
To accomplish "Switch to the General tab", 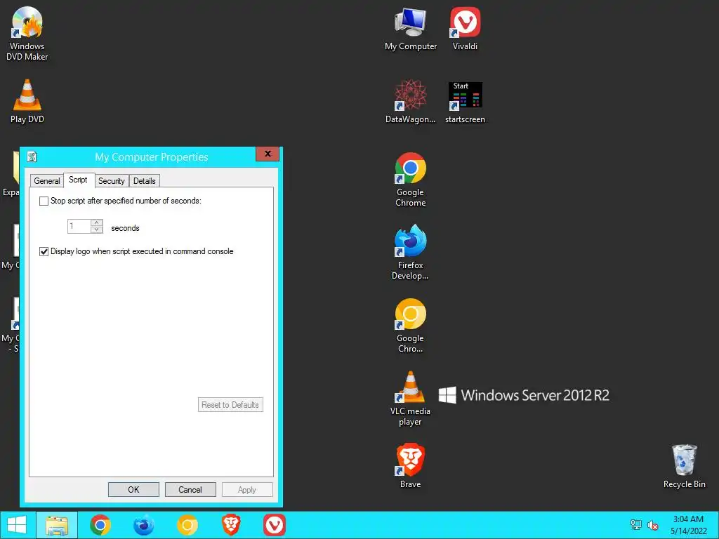I will [47, 180].
